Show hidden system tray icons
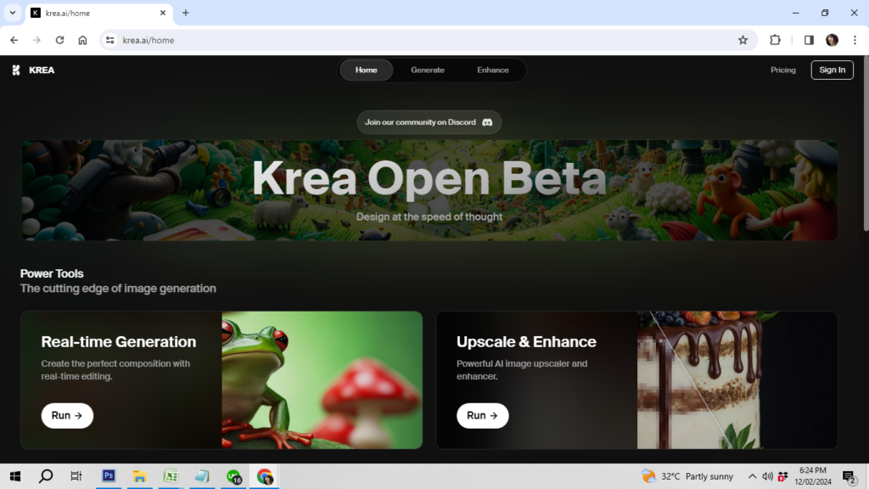 point(751,476)
